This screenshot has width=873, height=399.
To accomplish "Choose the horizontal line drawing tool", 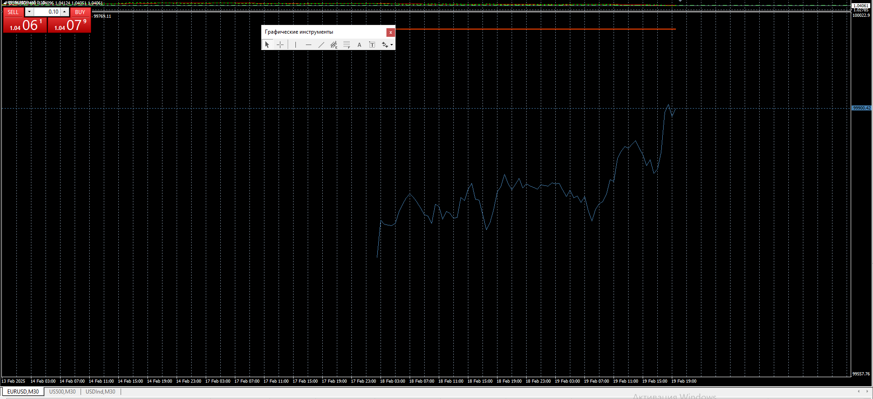I will click(x=309, y=45).
